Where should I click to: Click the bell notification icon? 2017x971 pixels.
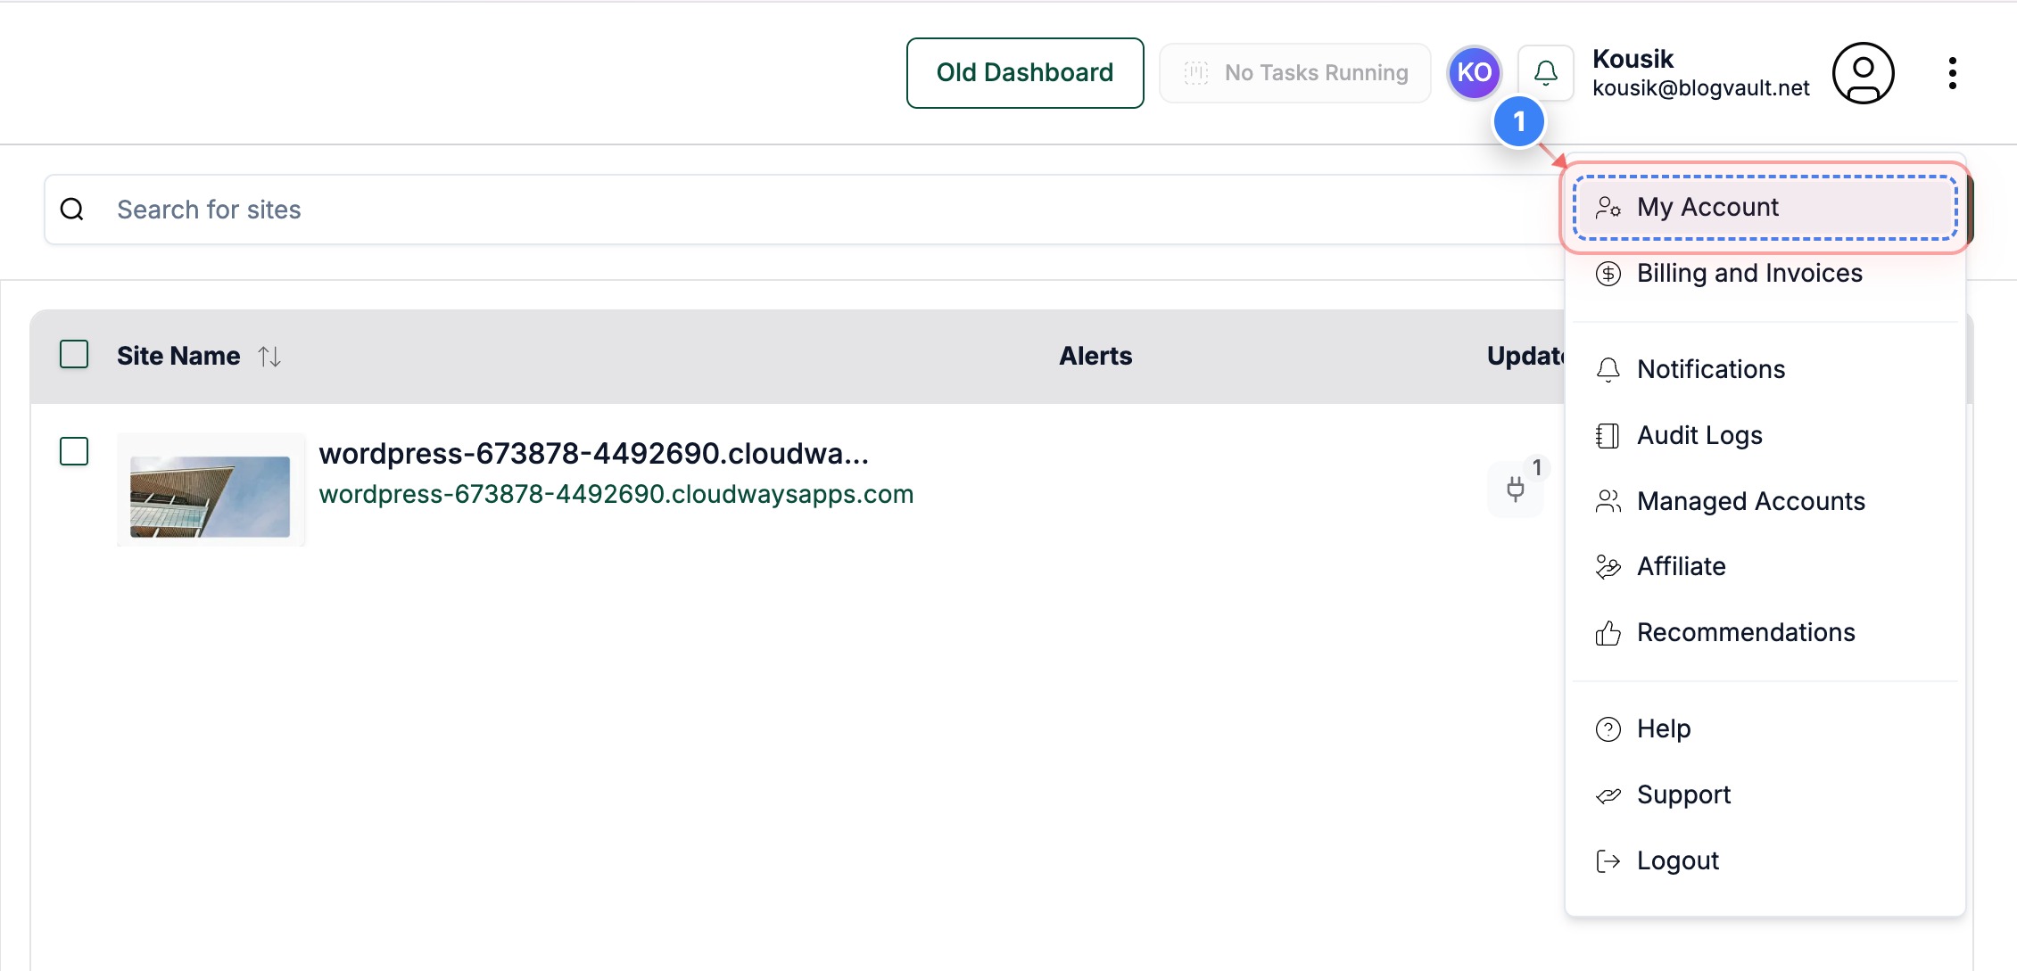point(1546,72)
